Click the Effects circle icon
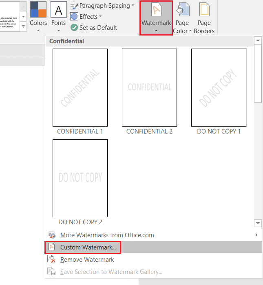The height and width of the screenshot is (285, 263). tap(74, 17)
